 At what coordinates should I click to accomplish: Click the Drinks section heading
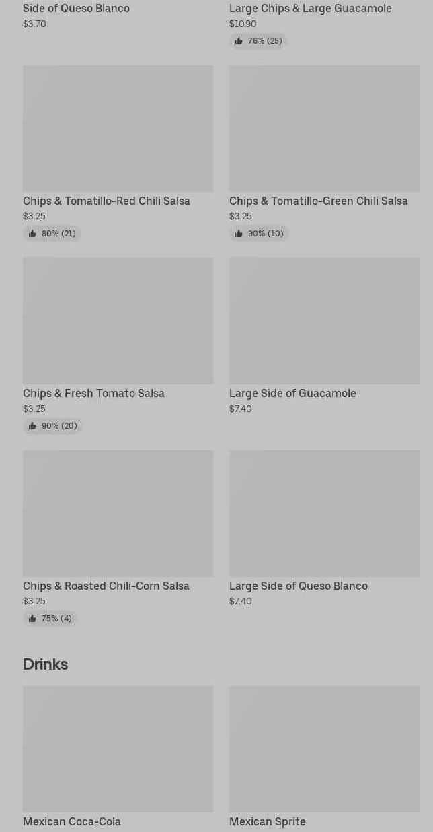(45, 664)
